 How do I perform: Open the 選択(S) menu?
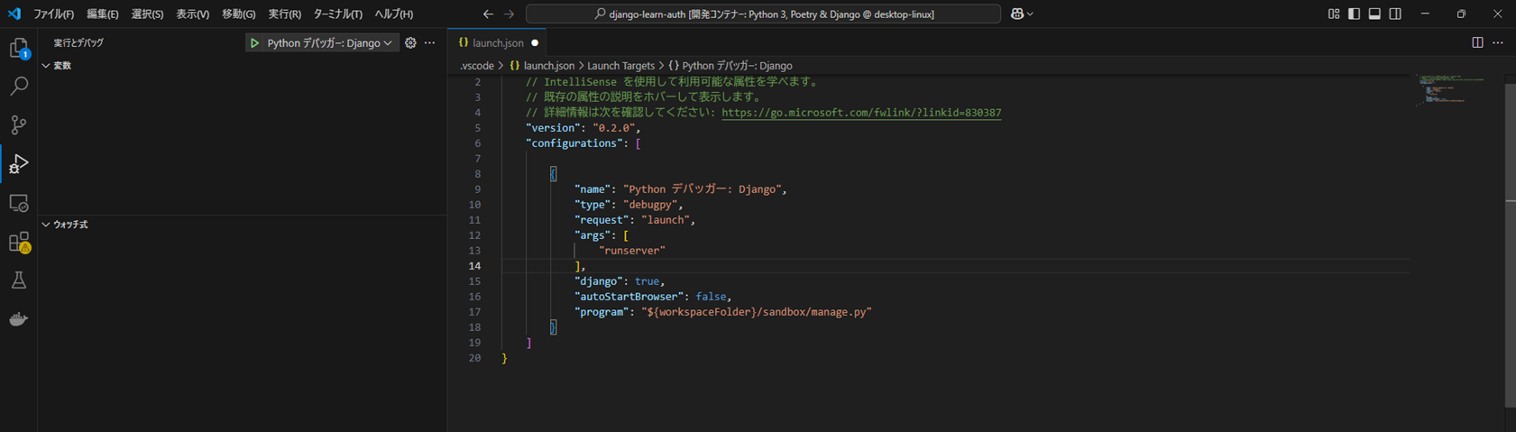147,14
